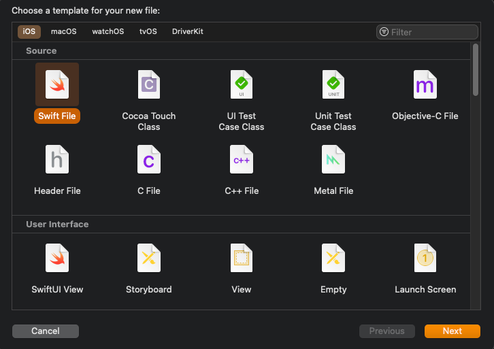Select the View template icon

242,258
